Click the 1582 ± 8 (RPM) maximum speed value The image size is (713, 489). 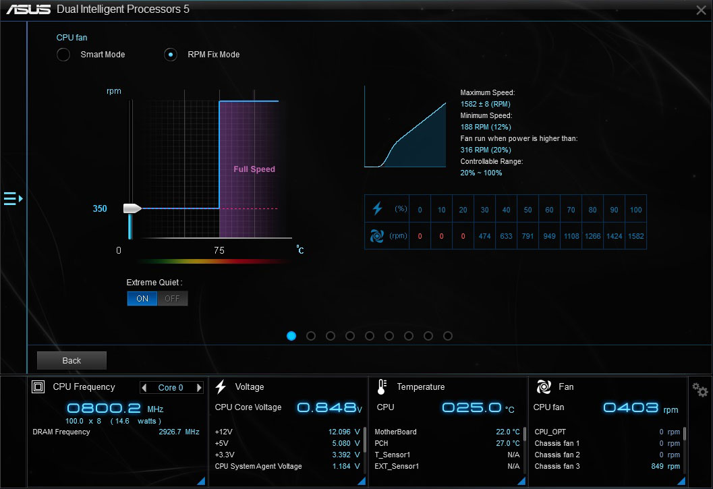[485, 104]
